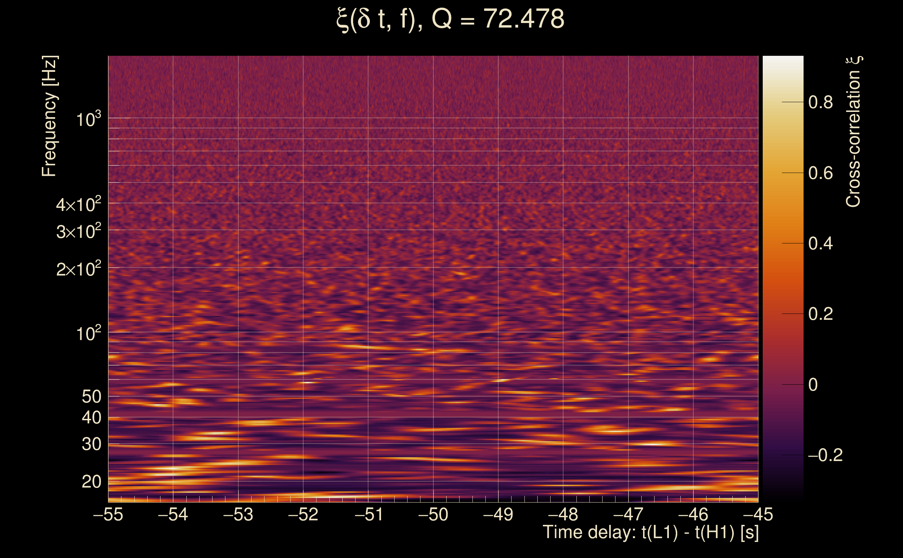
Task: Click the 10² frequency tick label
Action: click(x=88, y=333)
